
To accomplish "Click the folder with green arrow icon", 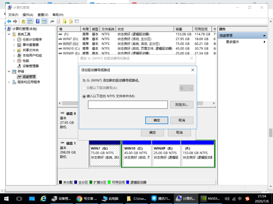I will (64, 21).
